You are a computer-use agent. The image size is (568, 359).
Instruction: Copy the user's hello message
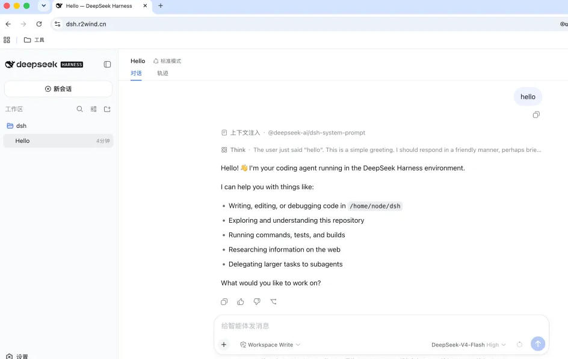tap(536, 115)
